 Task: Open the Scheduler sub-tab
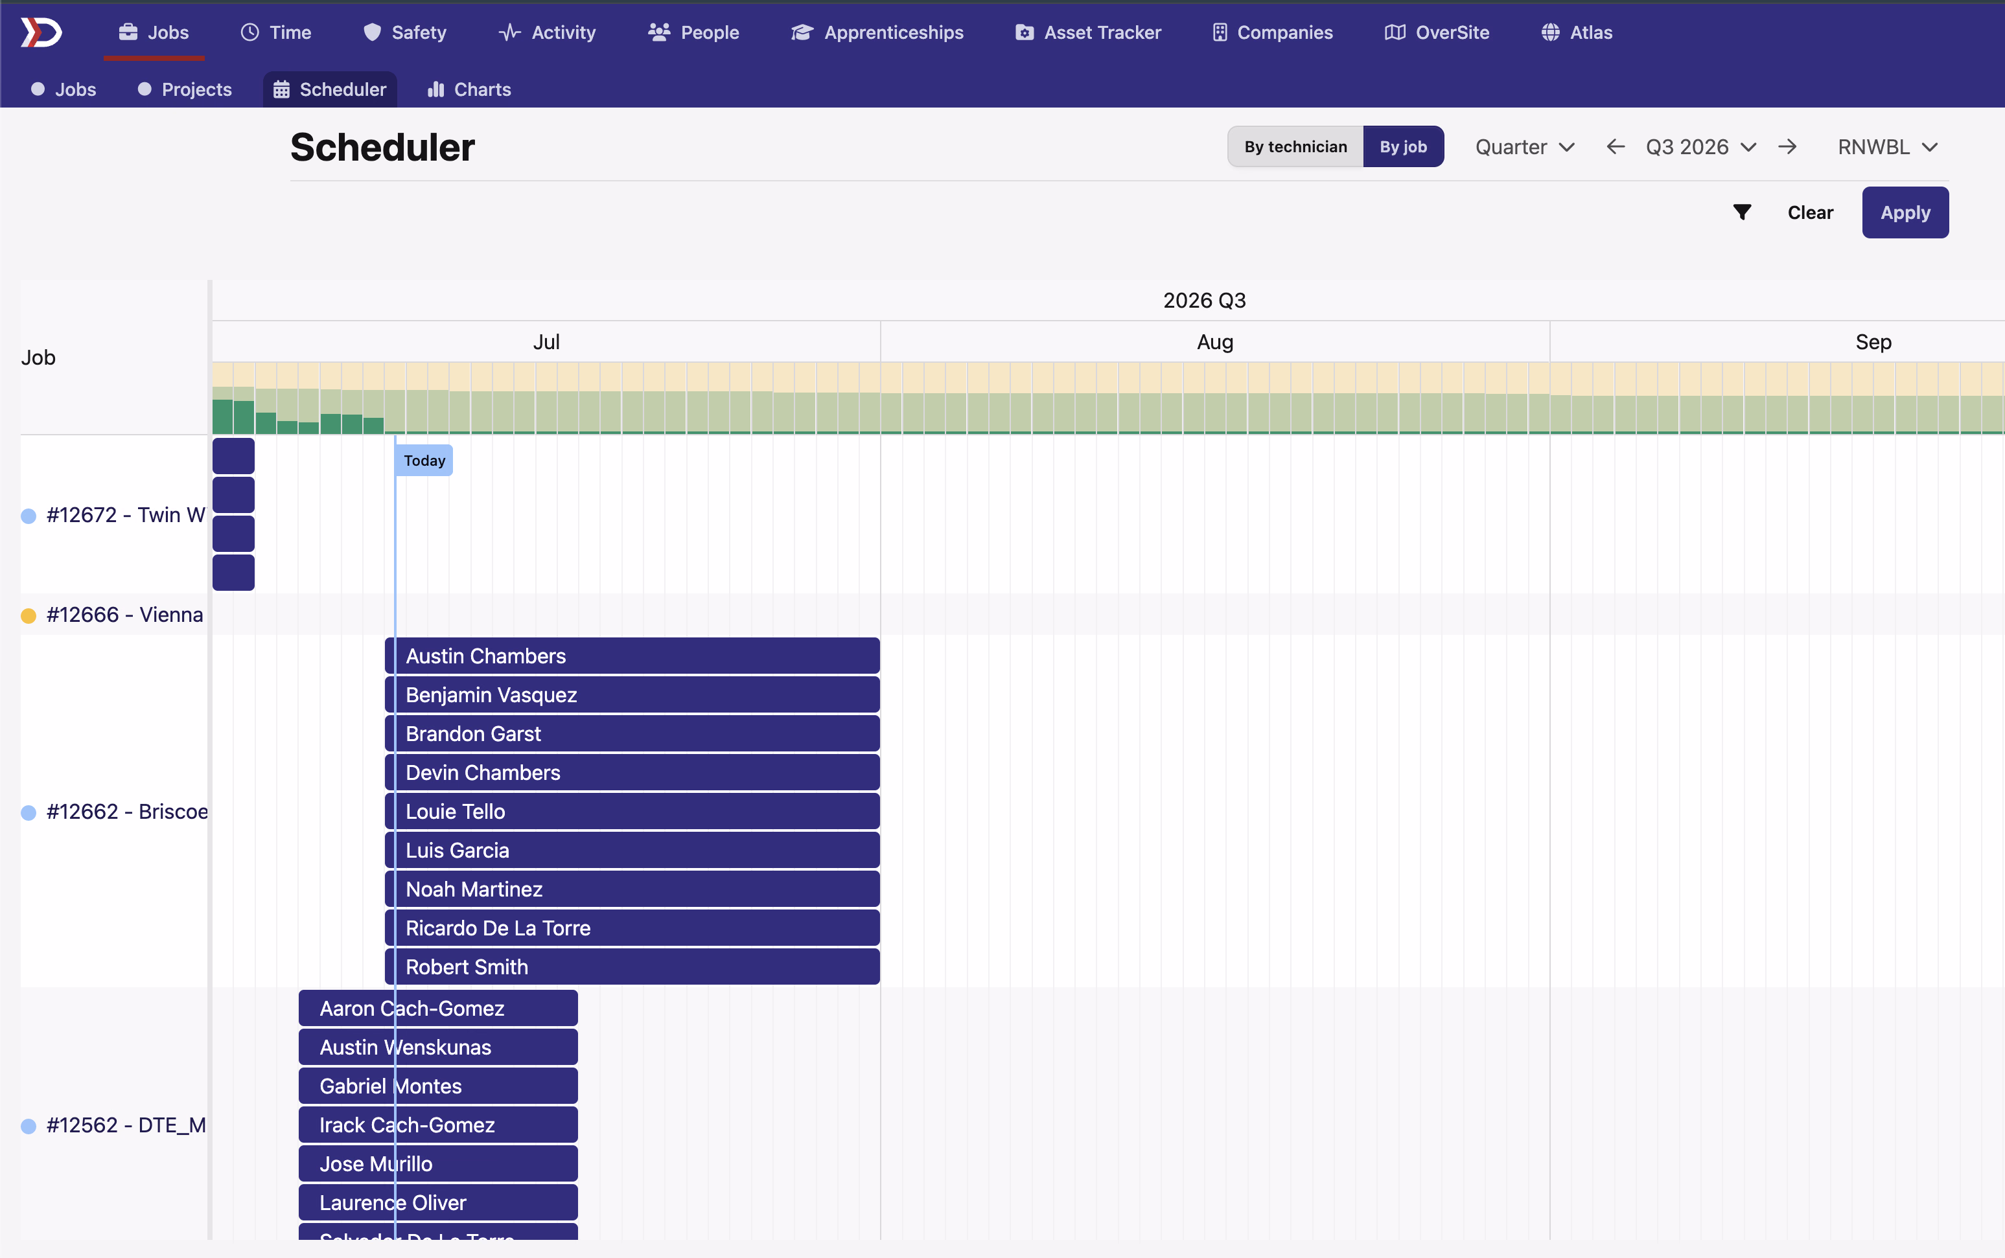[330, 89]
